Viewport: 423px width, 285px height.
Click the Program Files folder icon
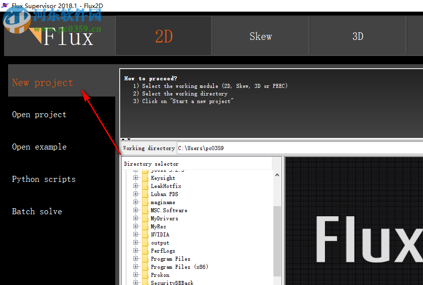click(146, 259)
